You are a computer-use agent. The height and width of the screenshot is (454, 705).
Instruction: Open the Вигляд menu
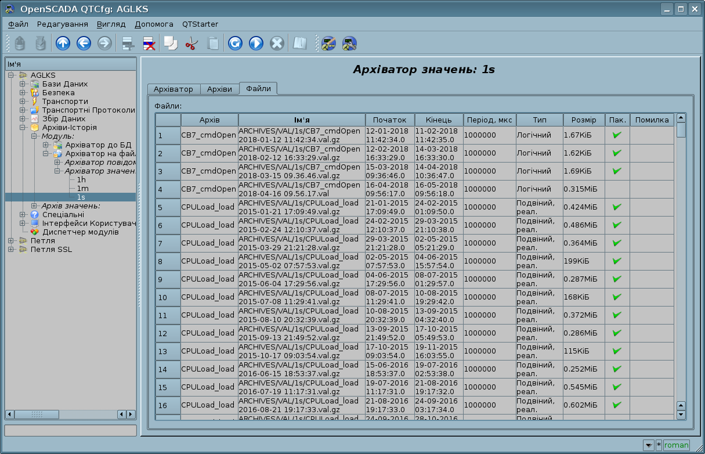click(x=111, y=24)
